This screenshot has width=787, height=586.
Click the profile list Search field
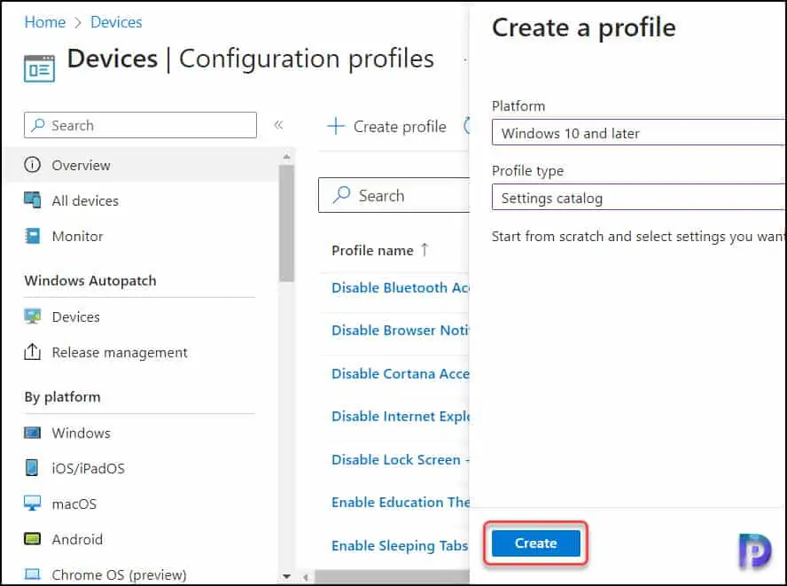pyautogui.click(x=394, y=195)
